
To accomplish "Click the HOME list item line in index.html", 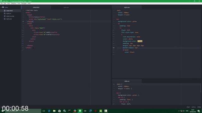I will [45, 32].
